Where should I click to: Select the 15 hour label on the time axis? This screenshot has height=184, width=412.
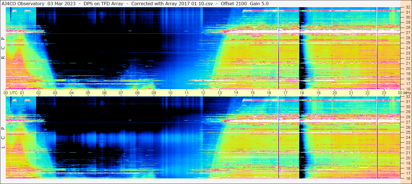(252, 93)
